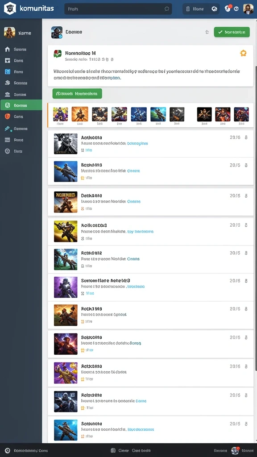257x457 pixels.
Task: Follow the blue link in the last list row
Action: point(141,429)
